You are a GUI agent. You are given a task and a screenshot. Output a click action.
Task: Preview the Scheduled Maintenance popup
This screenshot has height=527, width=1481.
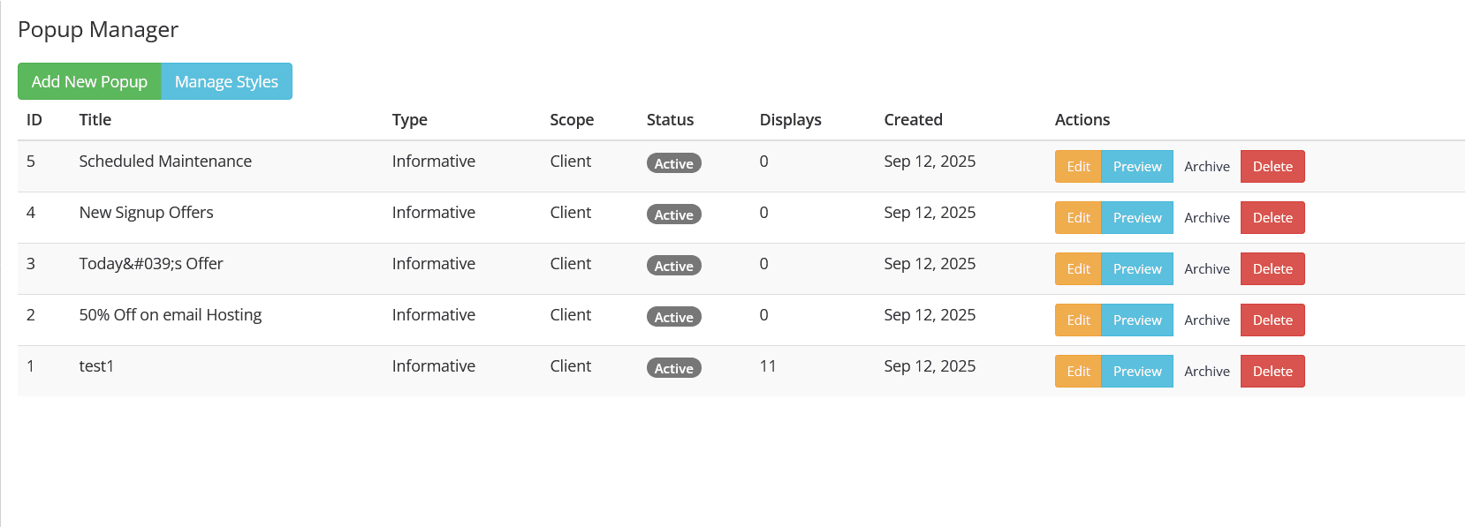(1137, 167)
